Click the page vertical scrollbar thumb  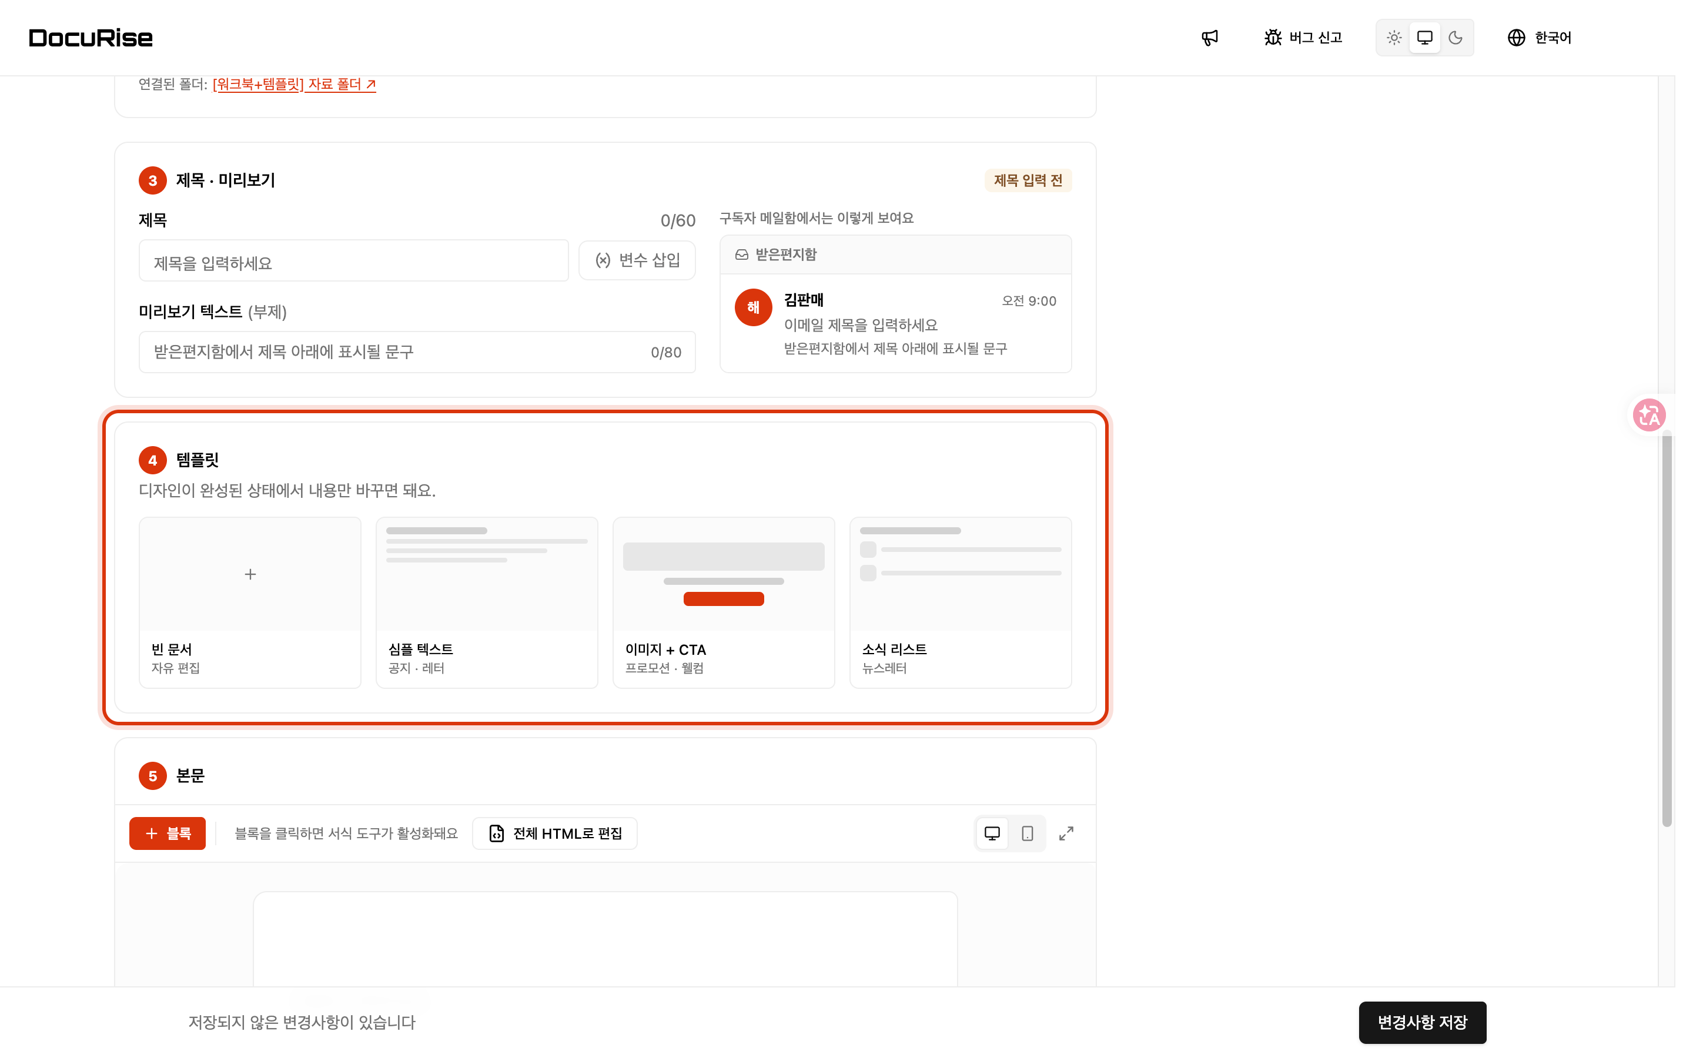point(1667,630)
